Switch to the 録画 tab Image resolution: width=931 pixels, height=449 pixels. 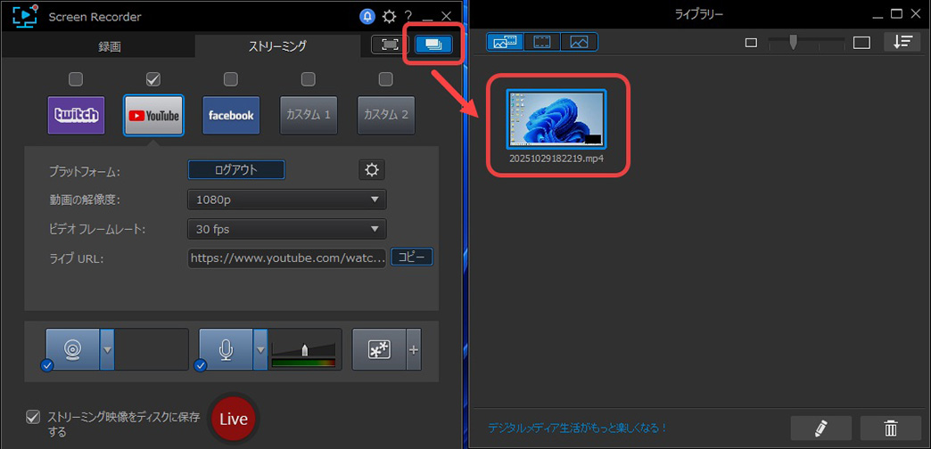[x=110, y=46]
